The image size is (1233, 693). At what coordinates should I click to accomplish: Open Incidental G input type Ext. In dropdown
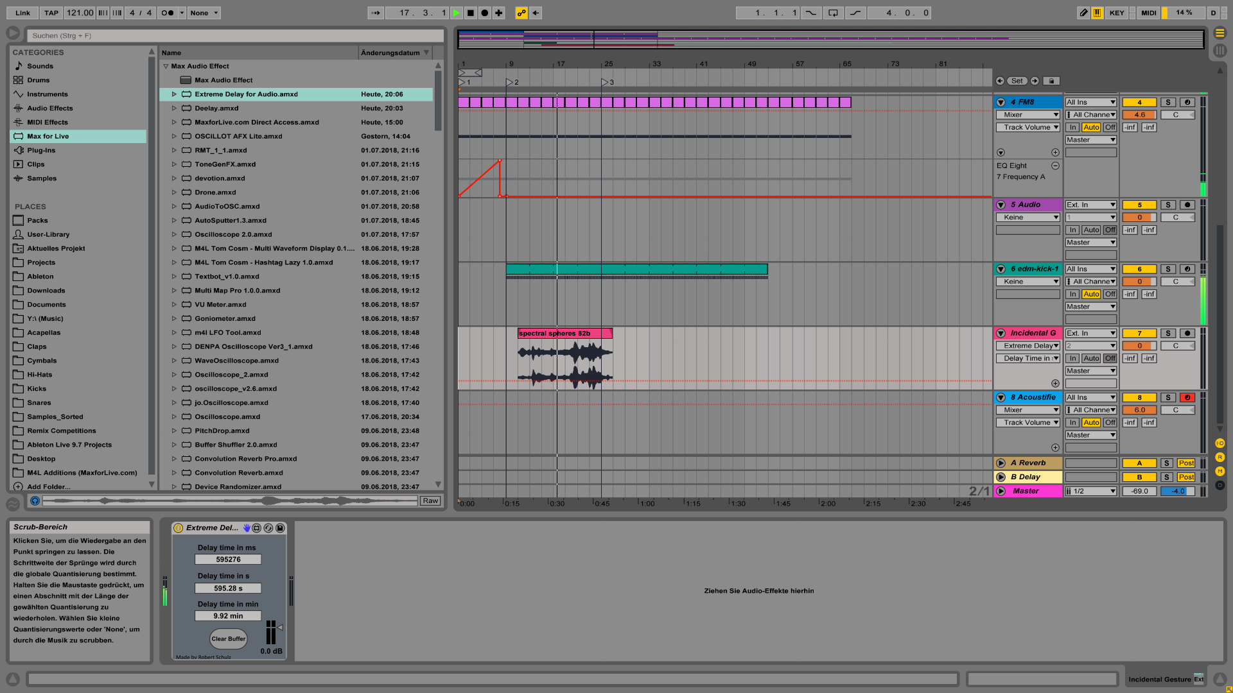(1090, 334)
